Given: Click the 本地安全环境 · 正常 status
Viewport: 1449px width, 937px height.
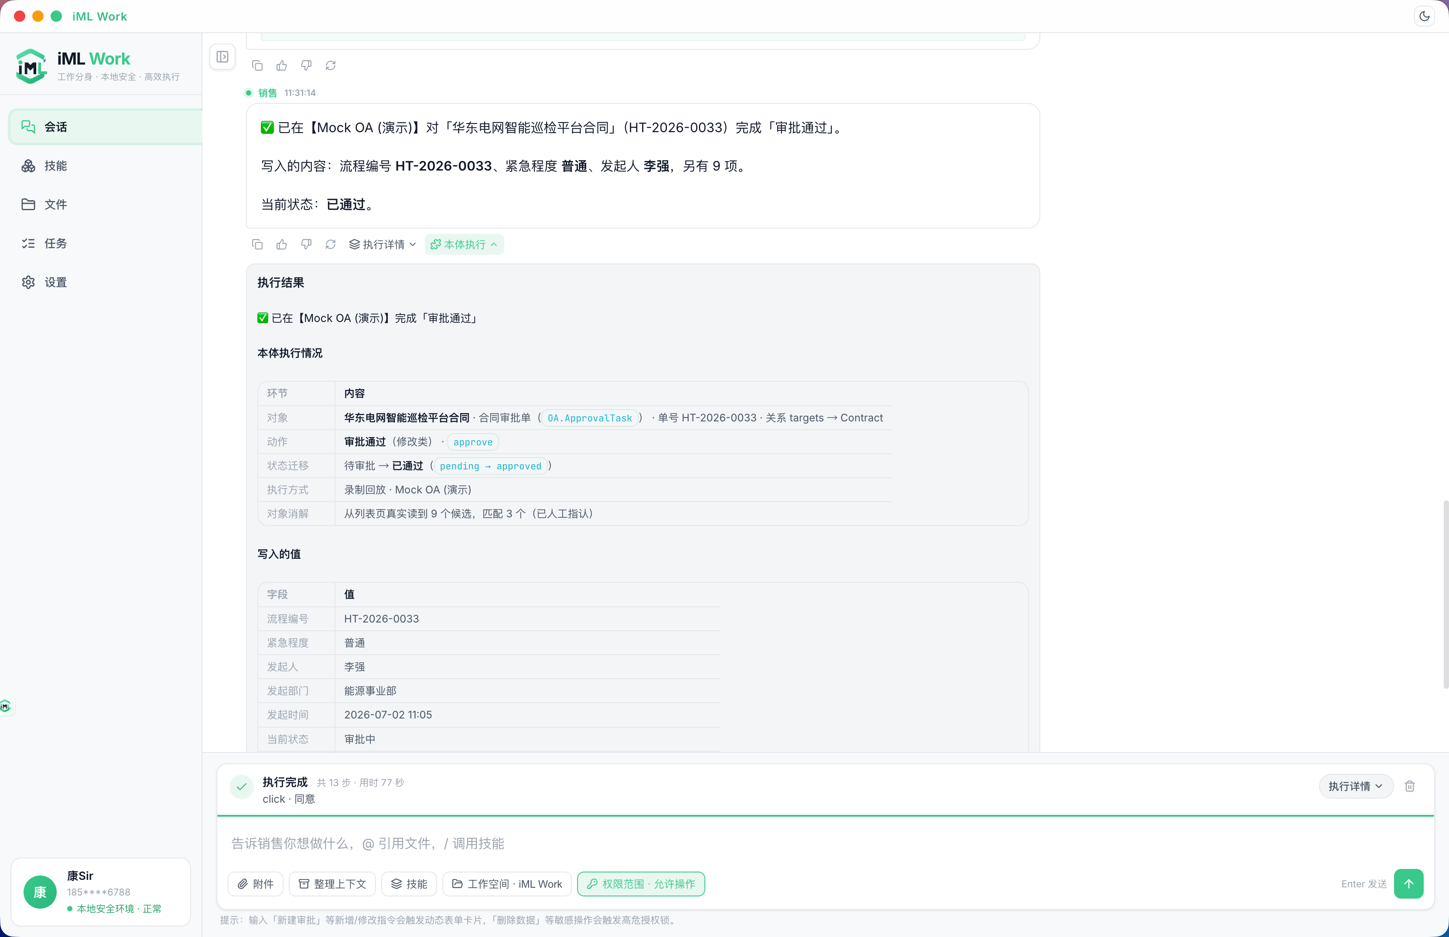Looking at the screenshot, I should [x=119, y=908].
